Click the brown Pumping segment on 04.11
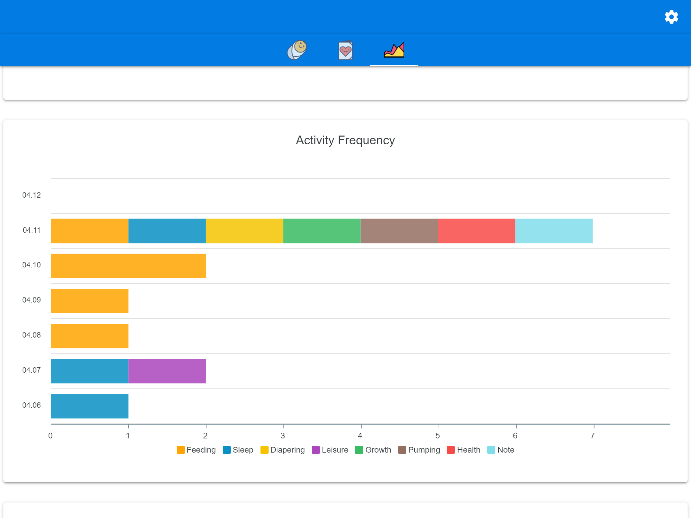The width and height of the screenshot is (691, 518). pos(399,231)
